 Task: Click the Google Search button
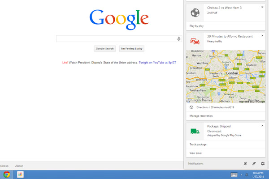[104, 49]
